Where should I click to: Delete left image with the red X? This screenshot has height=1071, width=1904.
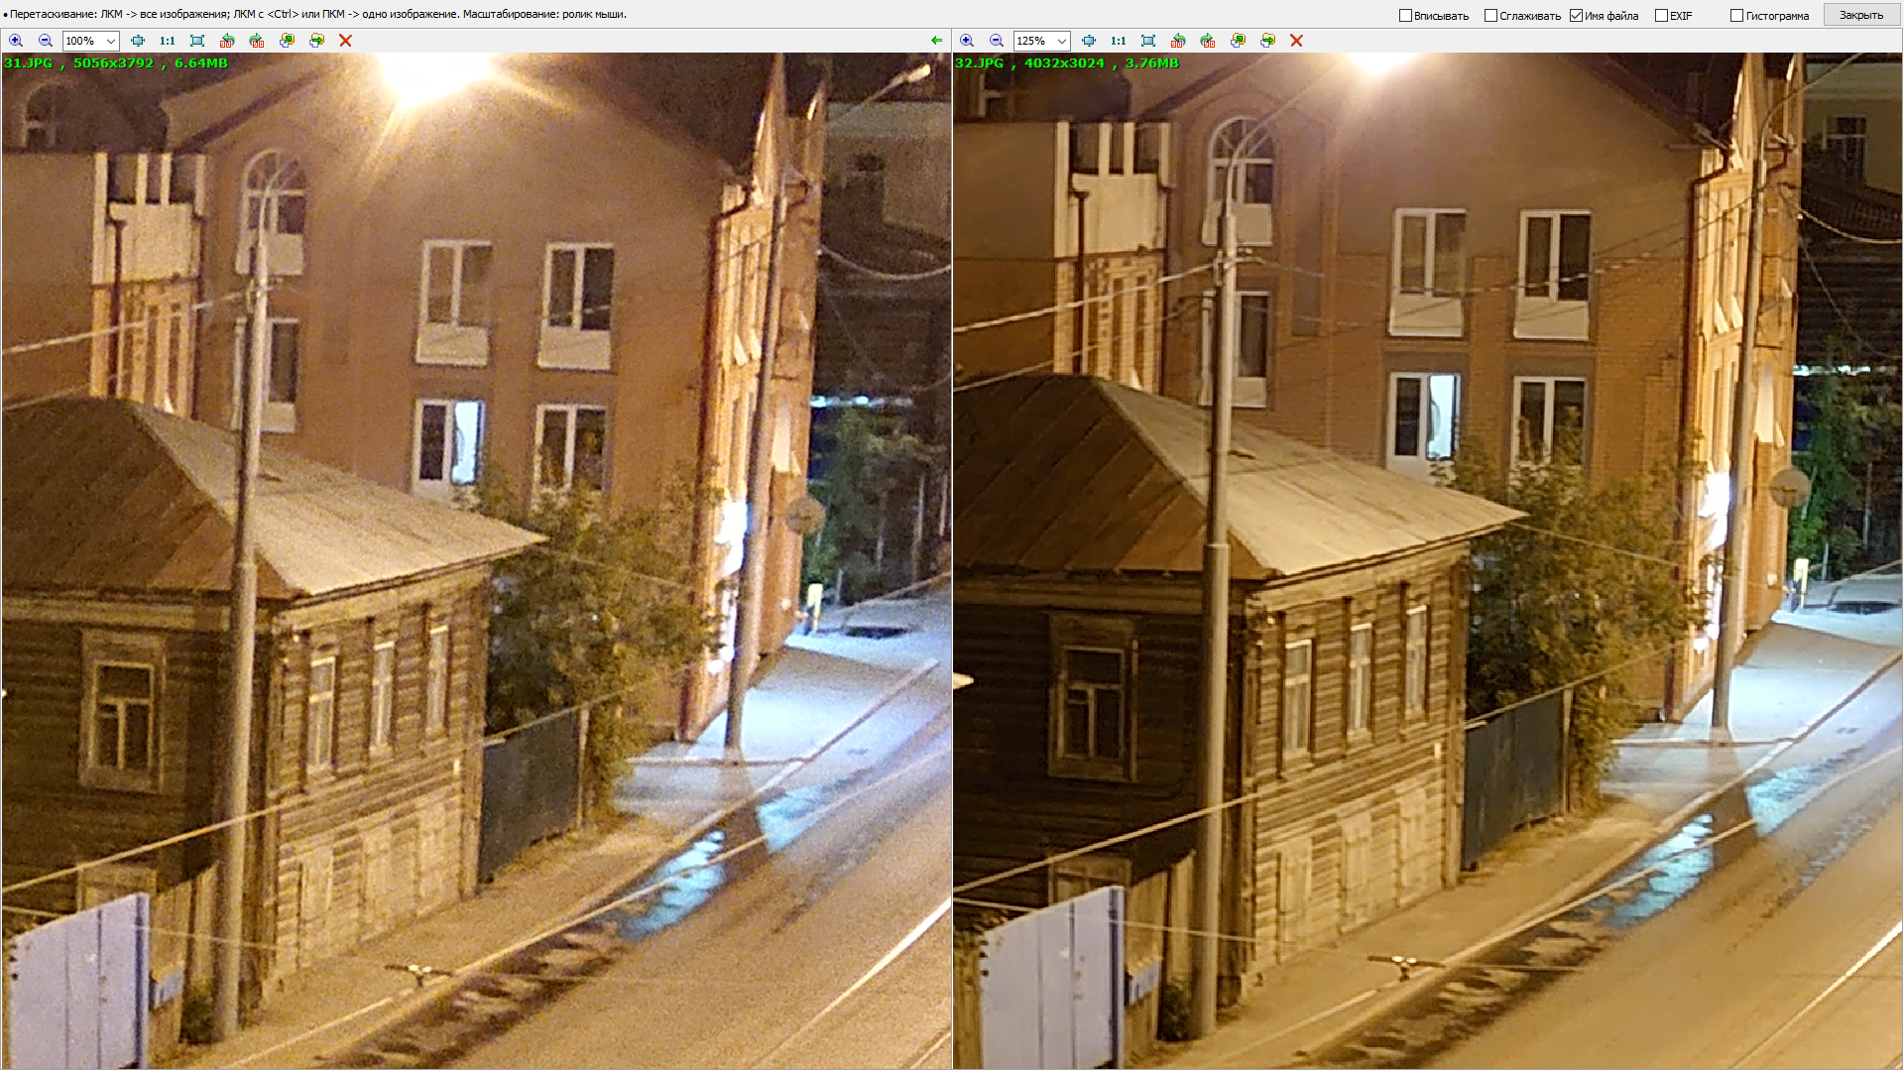tap(345, 41)
